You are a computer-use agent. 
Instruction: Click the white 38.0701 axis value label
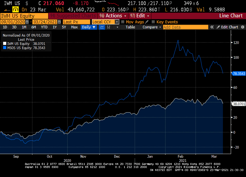(239, 104)
